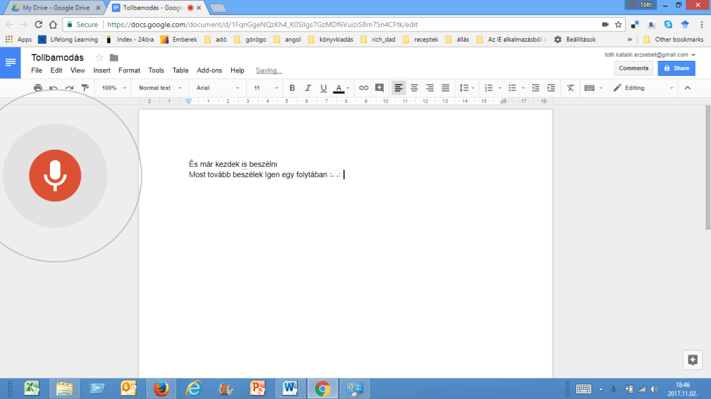Click the Comments button
711x399 pixels.
pos(634,68)
